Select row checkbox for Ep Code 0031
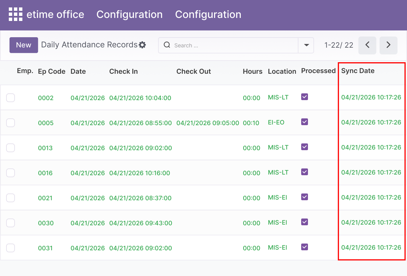This screenshot has width=407, height=276. (11, 248)
